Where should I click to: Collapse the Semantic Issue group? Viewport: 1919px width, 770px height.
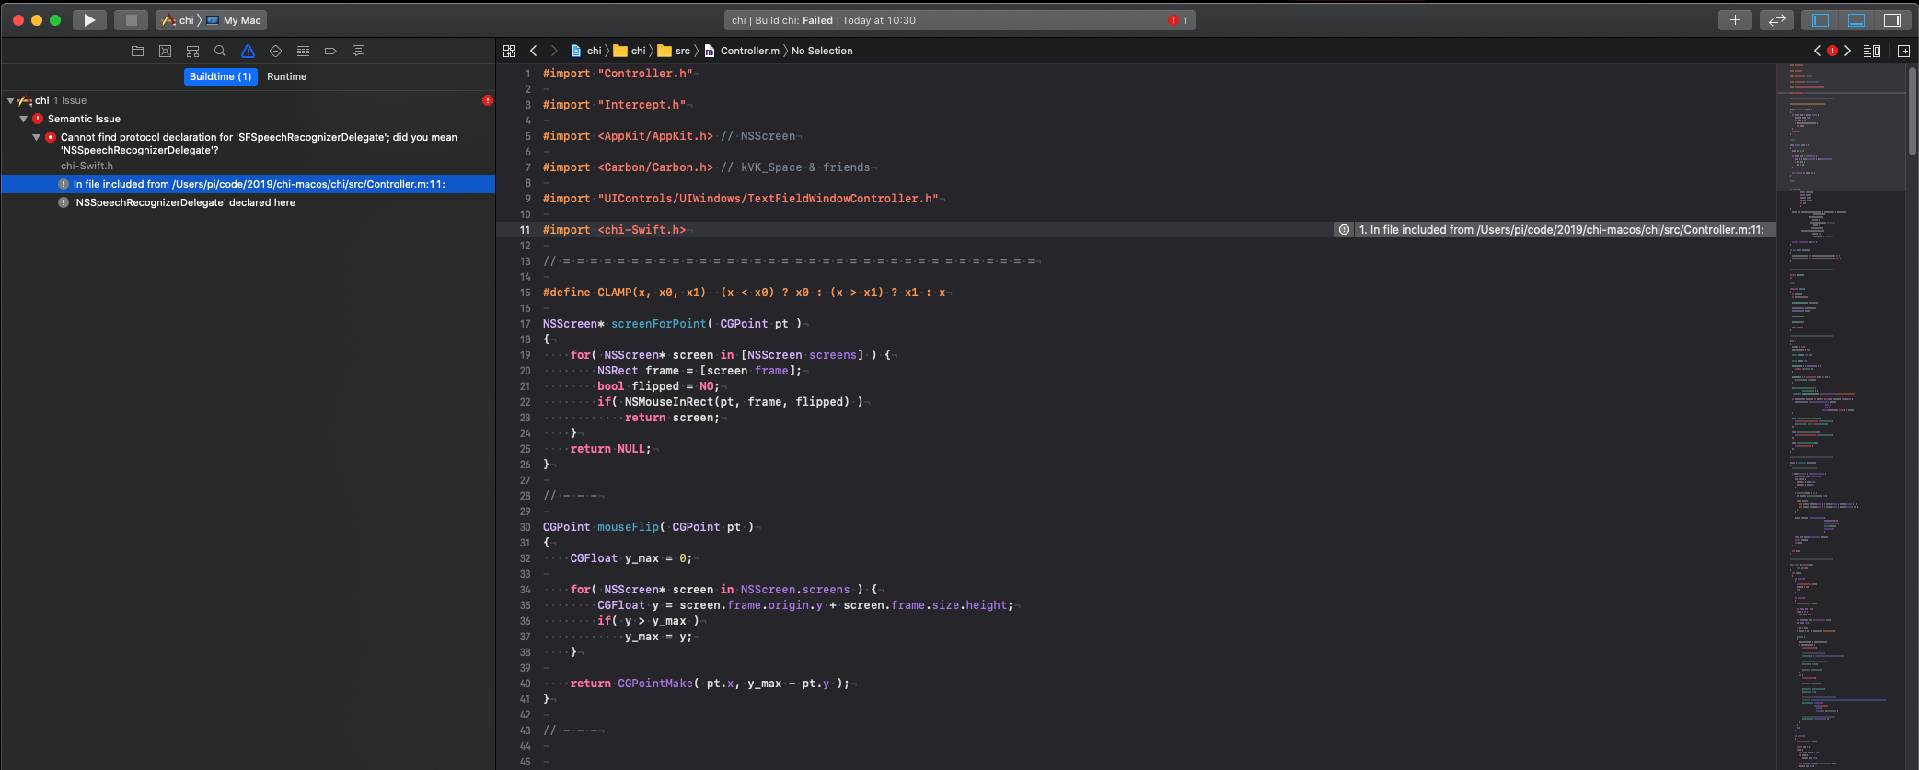tap(23, 119)
